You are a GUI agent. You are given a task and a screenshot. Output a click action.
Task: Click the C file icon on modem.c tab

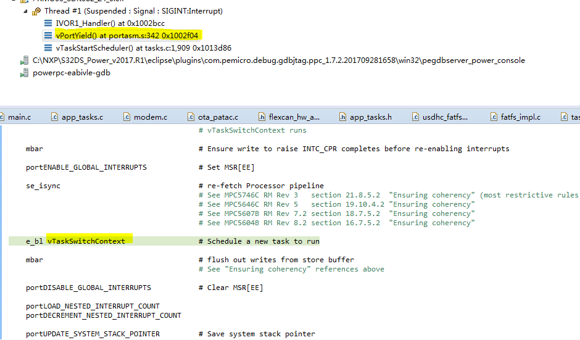click(126, 117)
